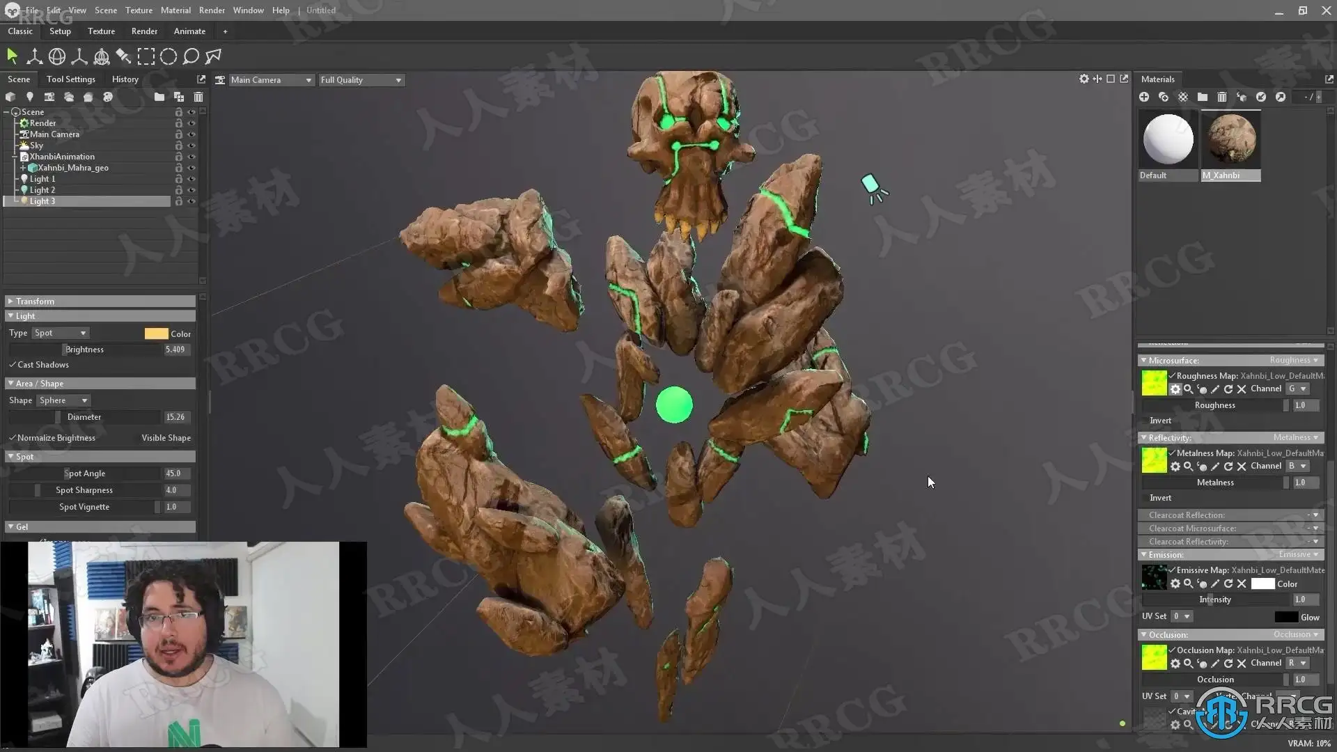
Task: Add a new light to the scene
Action: (x=29, y=97)
